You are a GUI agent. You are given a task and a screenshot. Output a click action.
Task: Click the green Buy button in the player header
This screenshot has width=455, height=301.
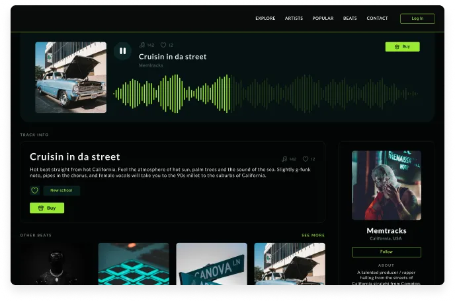click(402, 47)
